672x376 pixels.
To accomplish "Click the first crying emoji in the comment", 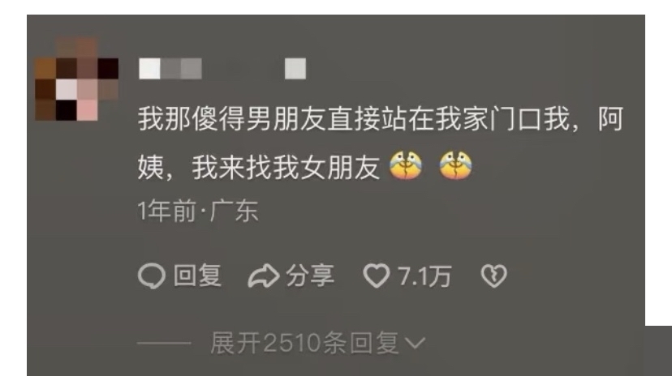I will pos(406,165).
